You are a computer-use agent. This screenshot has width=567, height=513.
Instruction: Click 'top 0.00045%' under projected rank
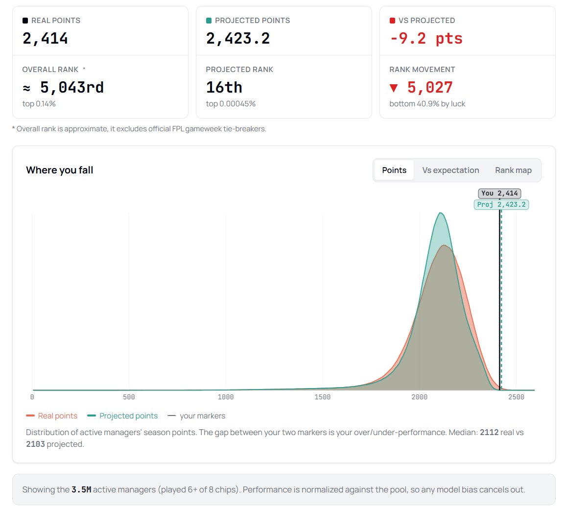tap(231, 104)
